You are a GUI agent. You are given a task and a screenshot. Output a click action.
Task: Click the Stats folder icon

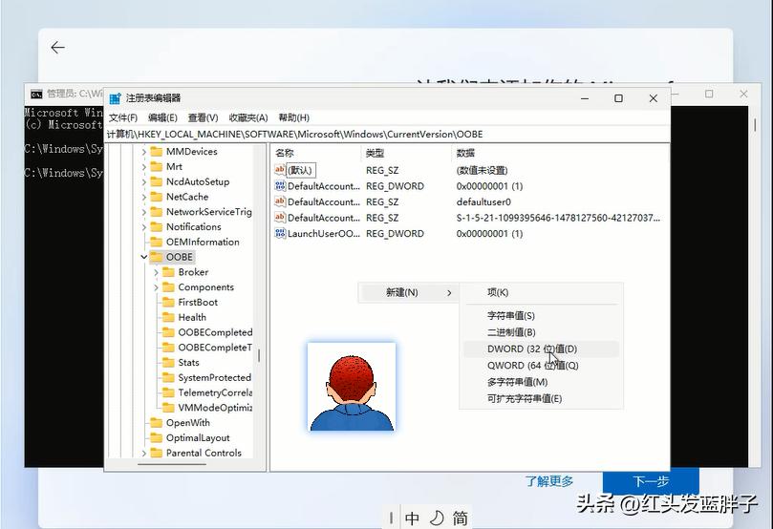pyautogui.click(x=168, y=363)
